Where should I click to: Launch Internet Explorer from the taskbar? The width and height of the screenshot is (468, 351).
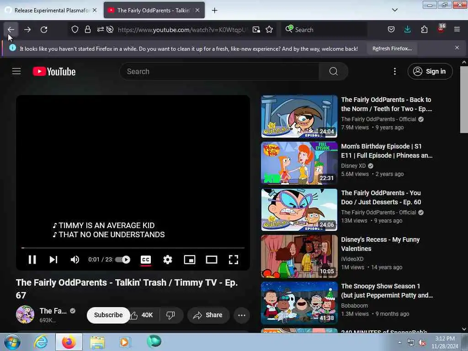41,342
